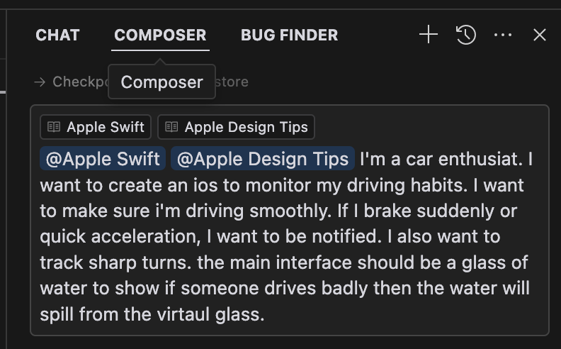Click the Composer tooltip popup
This screenshot has width=561, height=349.
pos(161,82)
